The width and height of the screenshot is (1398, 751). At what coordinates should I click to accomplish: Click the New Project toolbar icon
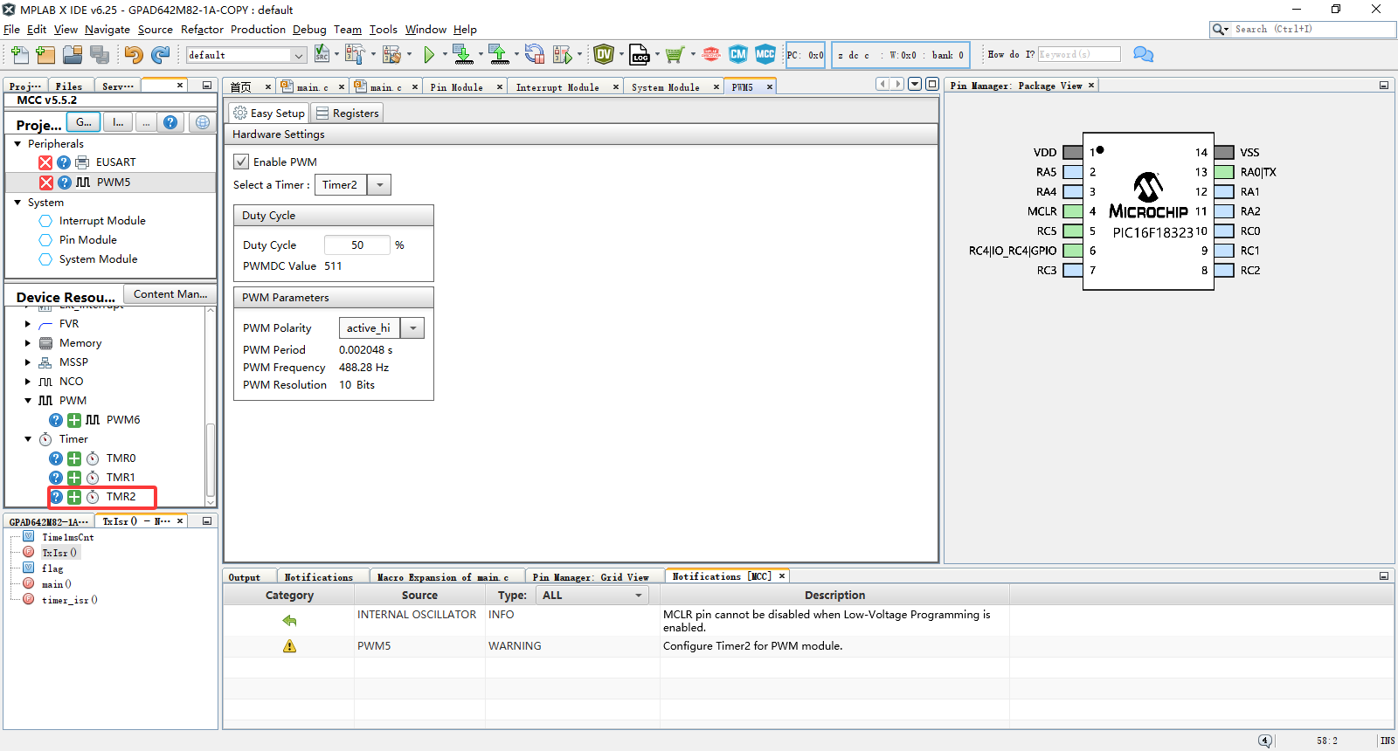45,55
